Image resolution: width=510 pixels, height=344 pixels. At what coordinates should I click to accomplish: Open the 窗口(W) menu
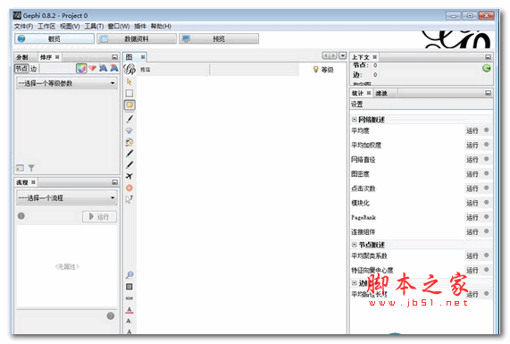tap(119, 26)
